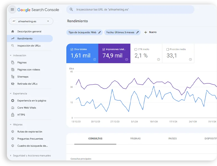Open Rutas de exploración report
This screenshot has height=166, width=217.
[30, 132]
